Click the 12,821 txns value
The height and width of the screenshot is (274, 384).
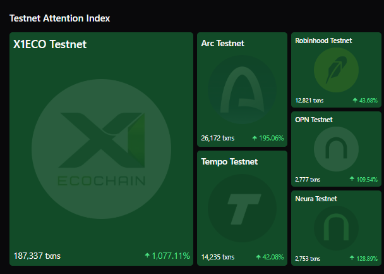(x=309, y=101)
